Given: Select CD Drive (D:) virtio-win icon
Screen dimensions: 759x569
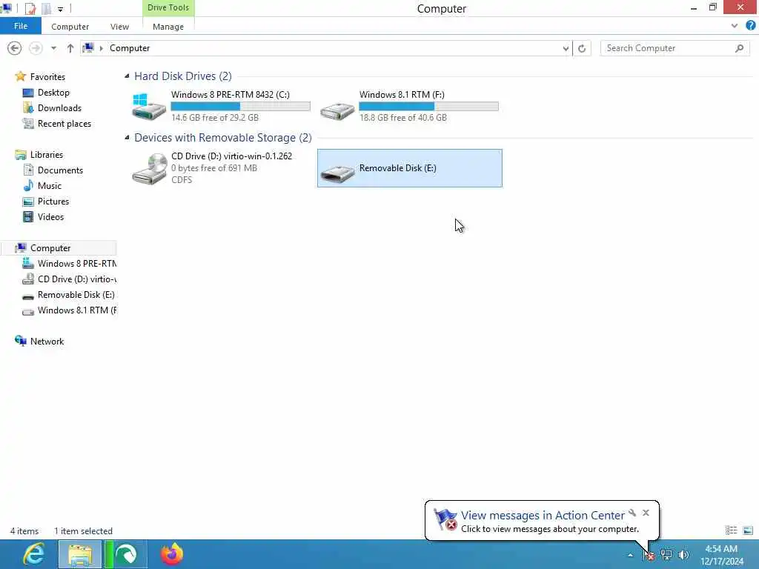Looking at the screenshot, I should [x=149, y=168].
